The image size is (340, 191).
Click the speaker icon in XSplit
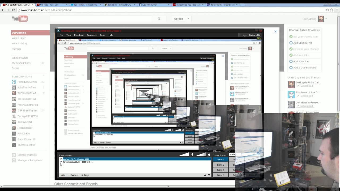point(209,155)
